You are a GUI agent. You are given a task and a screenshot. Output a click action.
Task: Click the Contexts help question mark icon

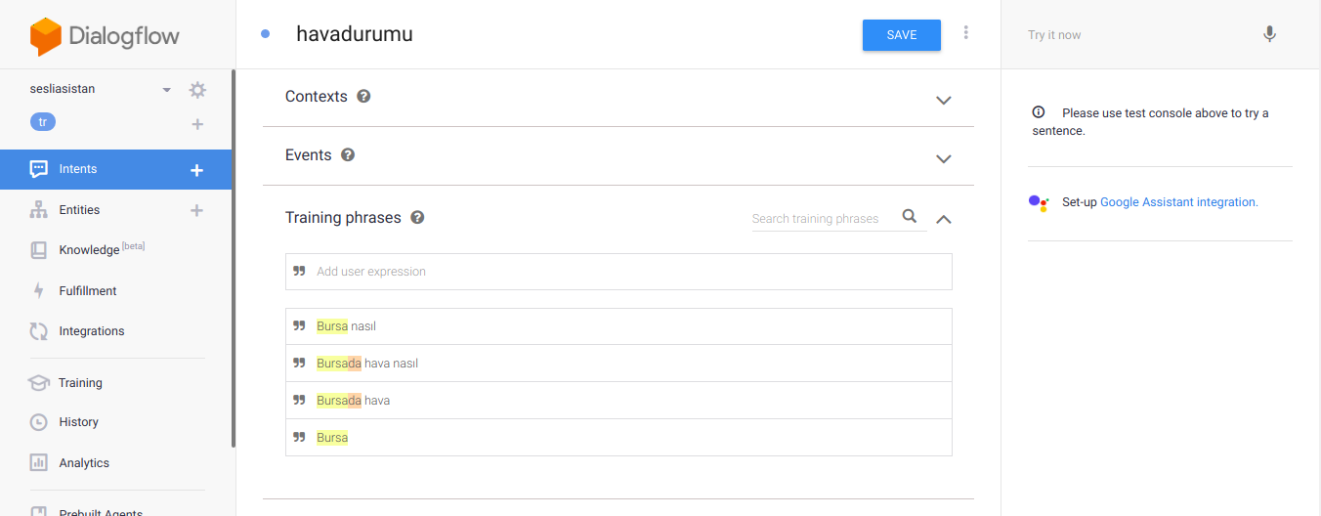point(363,97)
